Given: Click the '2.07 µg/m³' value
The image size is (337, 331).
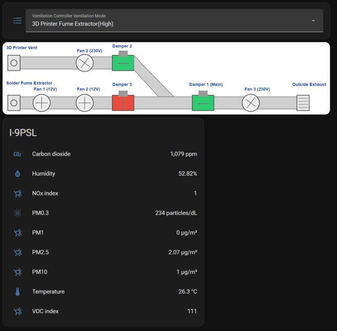Looking at the screenshot, I should (183, 252).
